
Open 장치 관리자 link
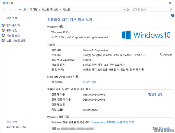pyautogui.click(x=13, y=25)
